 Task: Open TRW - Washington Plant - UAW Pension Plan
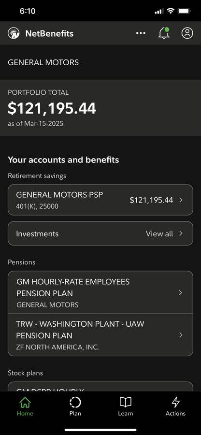coord(100,335)
